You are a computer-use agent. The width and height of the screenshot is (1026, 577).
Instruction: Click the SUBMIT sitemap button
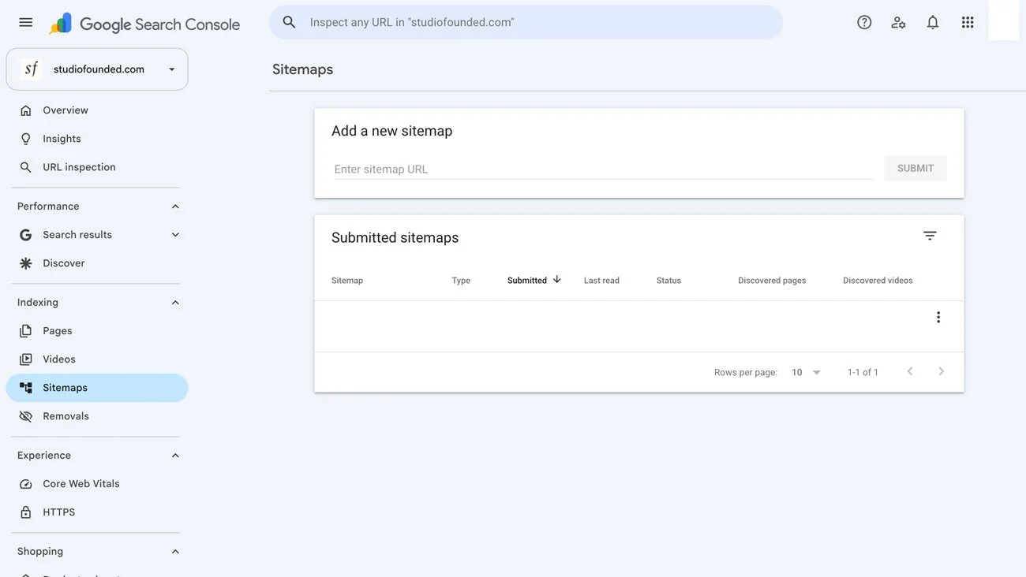[x=916, y=168]
